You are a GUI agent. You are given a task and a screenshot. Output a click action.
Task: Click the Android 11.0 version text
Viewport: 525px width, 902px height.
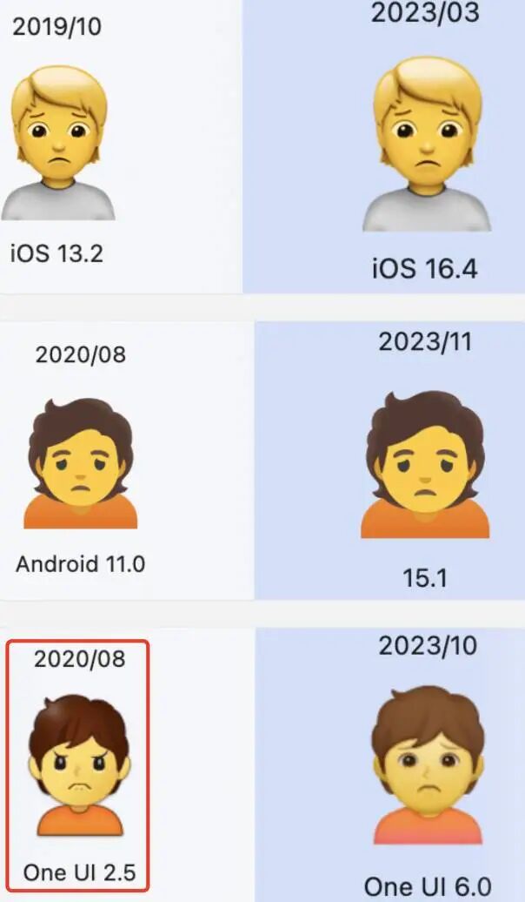tap(81, 564)
